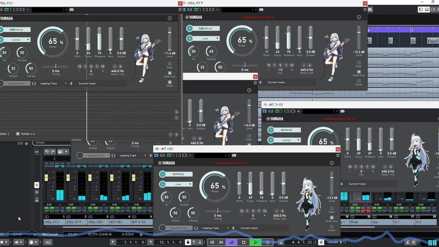The image size is (439, 247).
Task: Open the normal style dropdown in かのん メイン
Action: click(x=17, y=40)
